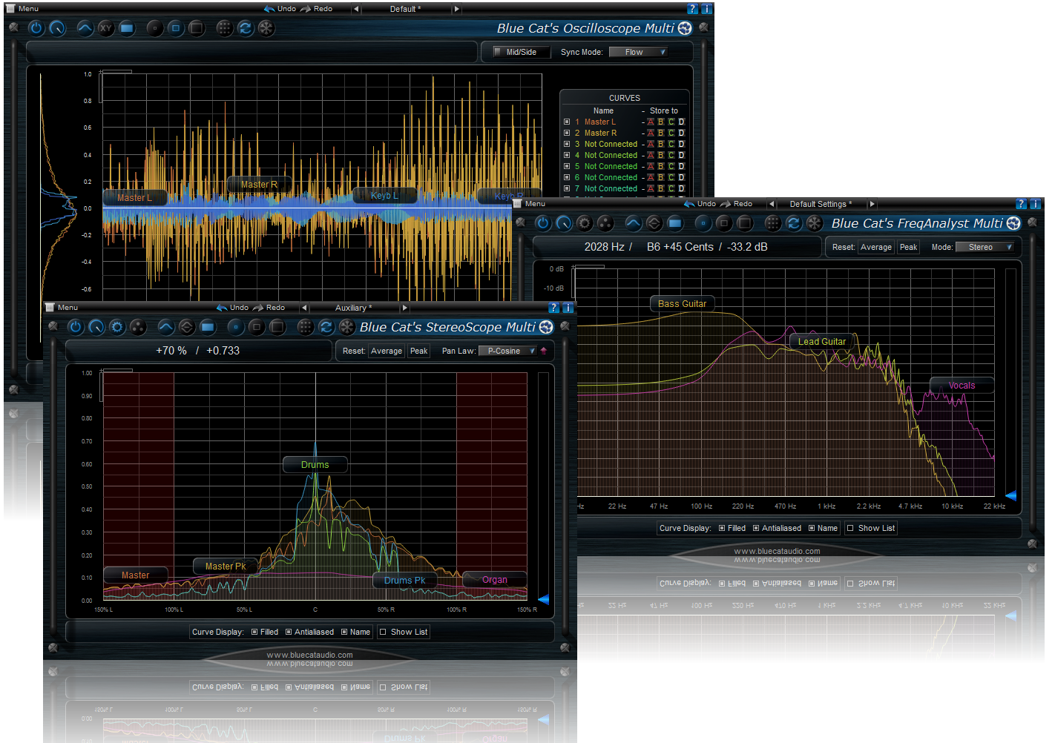The width and height of the screenshot is (1055, 743).
Task: Select the Bass Guitar curve label in FreqAnalyst
Action: tap(683, 304)
